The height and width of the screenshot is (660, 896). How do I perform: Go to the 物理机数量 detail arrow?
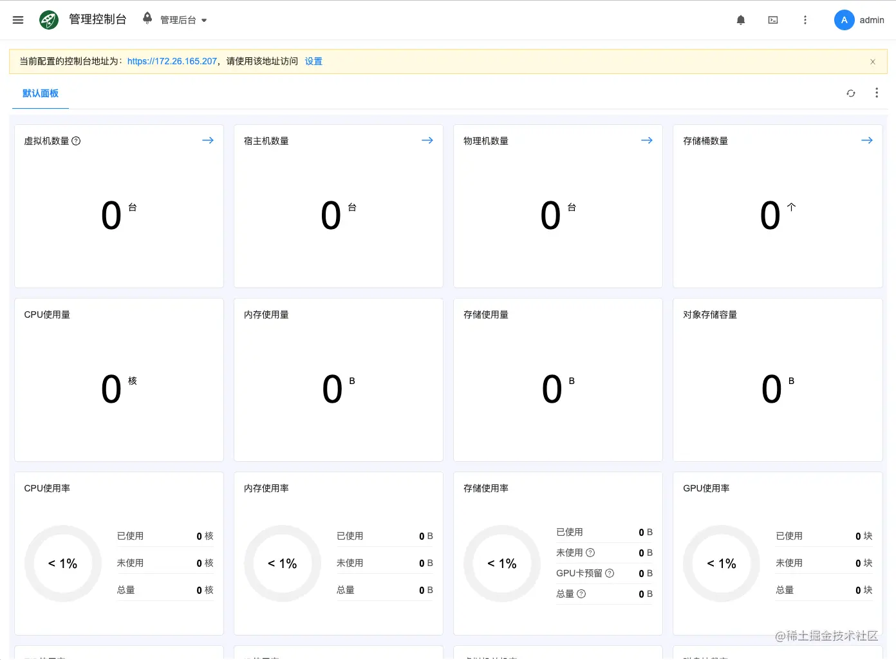point(647,140)
